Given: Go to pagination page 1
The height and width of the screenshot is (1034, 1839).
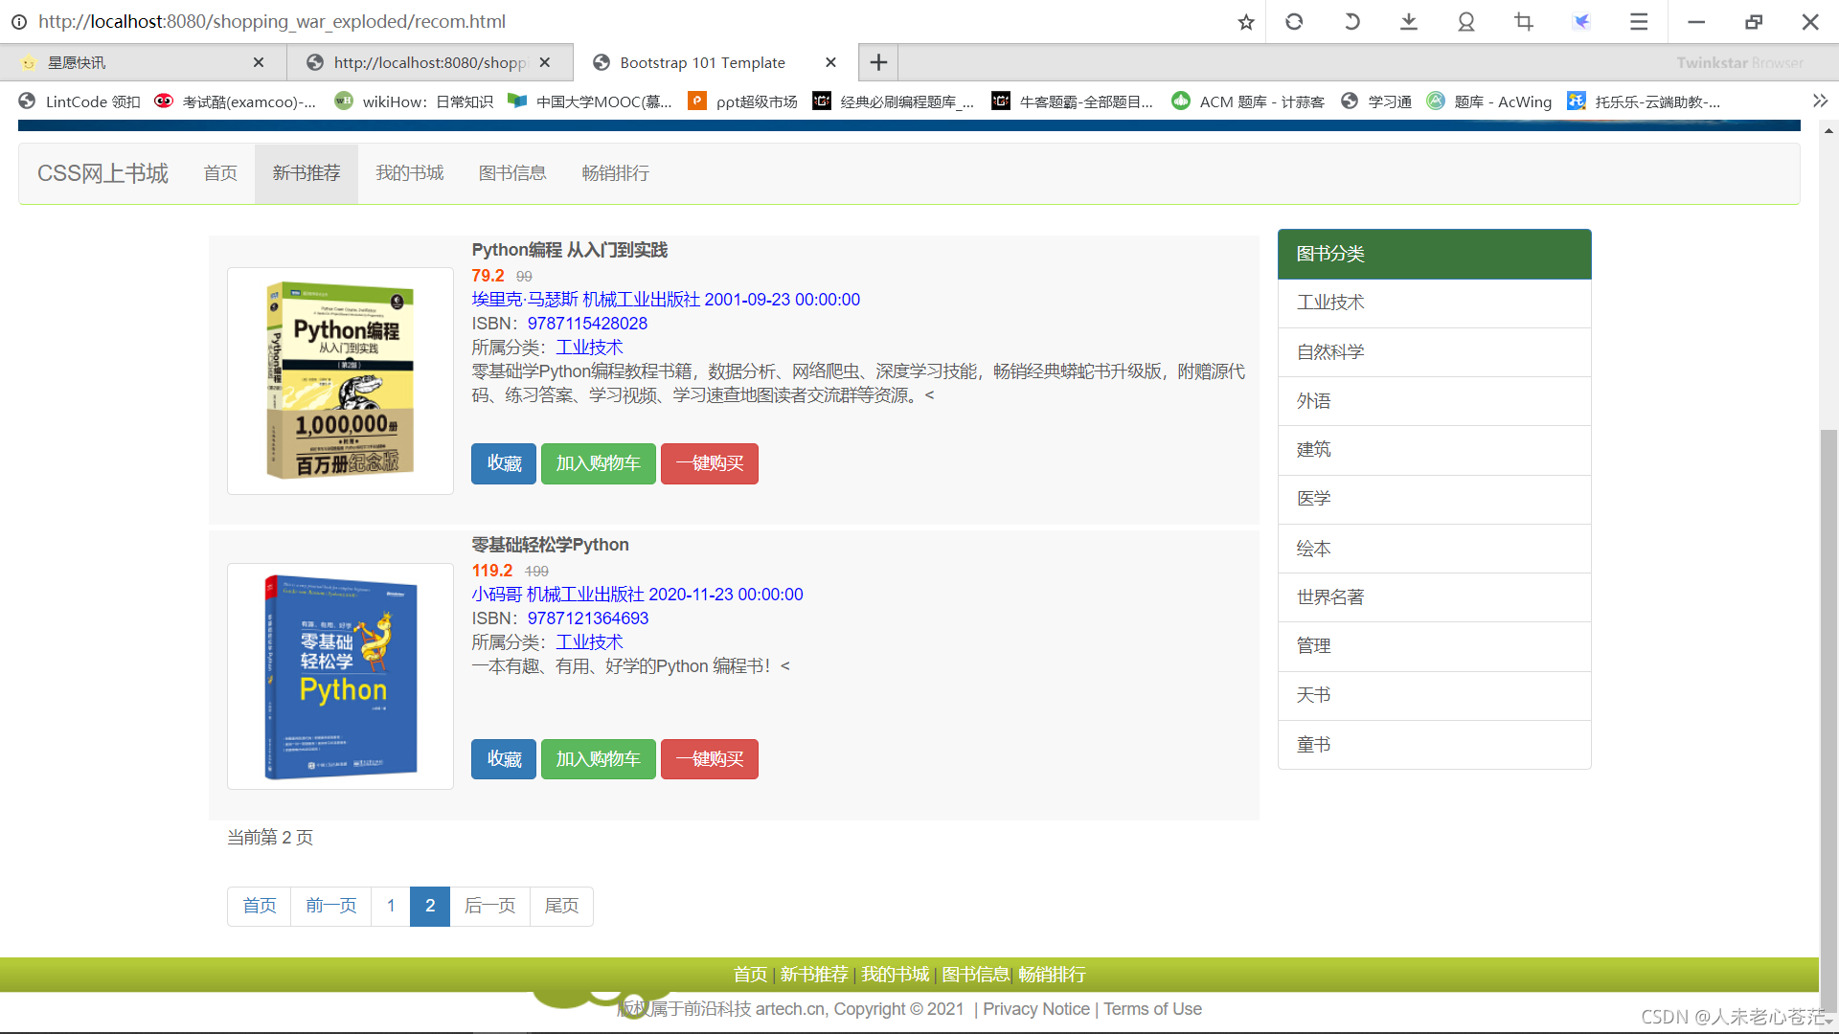Looking at the screenshot, I should (391, 907).
